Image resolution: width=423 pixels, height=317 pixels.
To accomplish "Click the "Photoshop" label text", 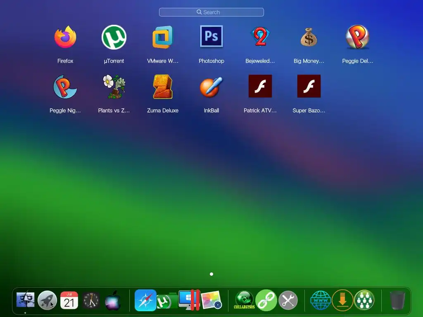I will point(211,61).
